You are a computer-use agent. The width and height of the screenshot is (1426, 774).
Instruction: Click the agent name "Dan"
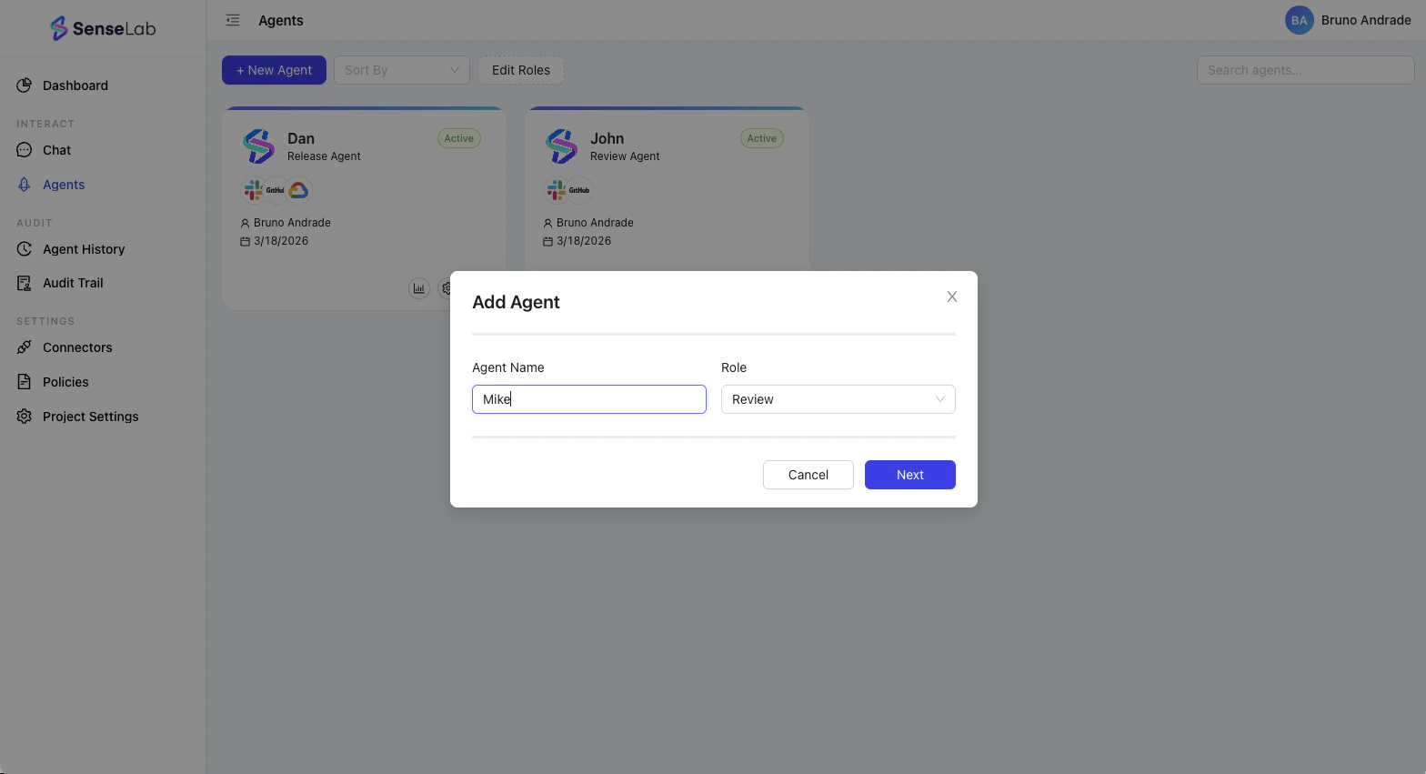tap(301, 138)
